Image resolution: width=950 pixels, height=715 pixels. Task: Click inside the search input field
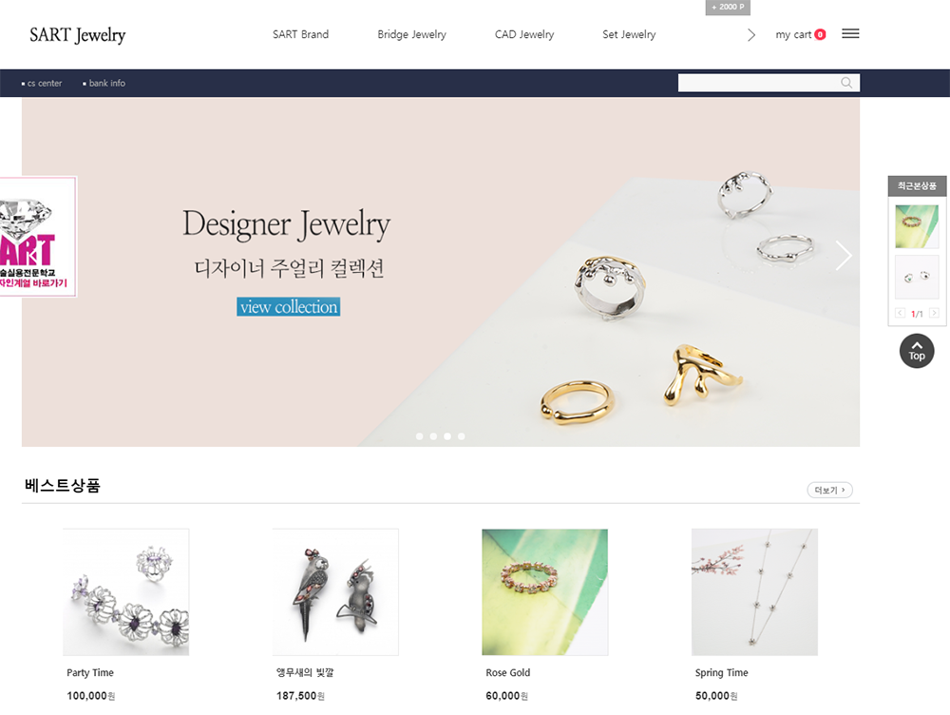pyautogui.click(x=758, y=83)
